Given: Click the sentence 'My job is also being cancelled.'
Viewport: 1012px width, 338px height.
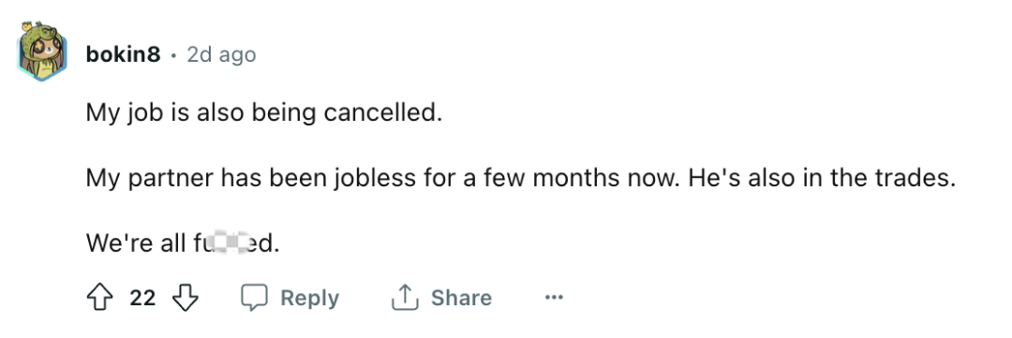Looking at the screenshot, I should (x=264, y=114).
